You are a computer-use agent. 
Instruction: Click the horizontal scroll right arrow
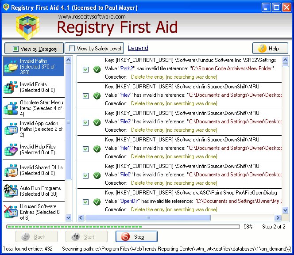278,217
